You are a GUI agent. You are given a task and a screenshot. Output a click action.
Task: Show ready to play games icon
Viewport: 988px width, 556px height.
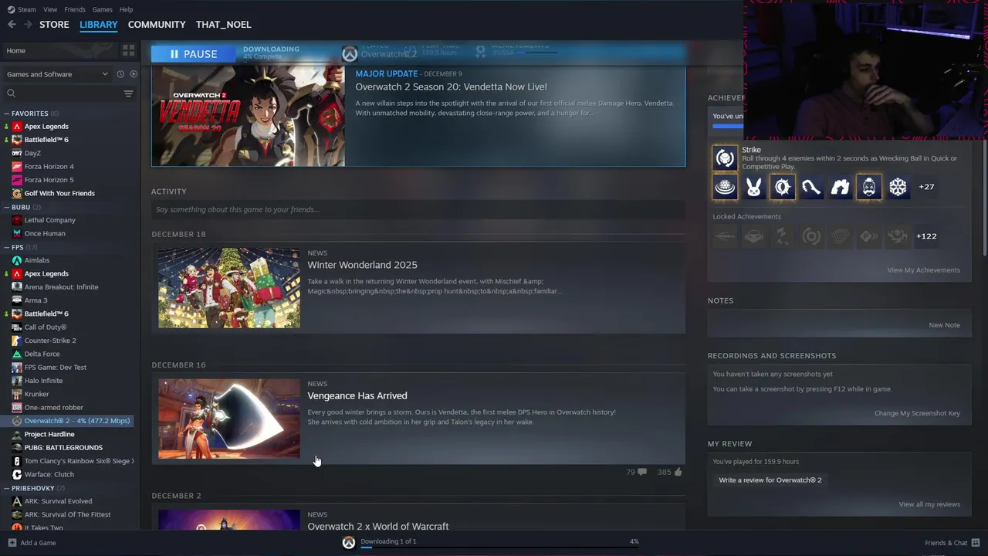[134, 74]
